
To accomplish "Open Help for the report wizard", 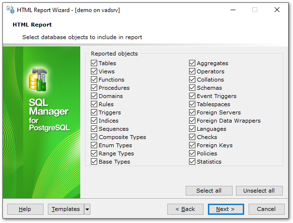I will [25, 209].
